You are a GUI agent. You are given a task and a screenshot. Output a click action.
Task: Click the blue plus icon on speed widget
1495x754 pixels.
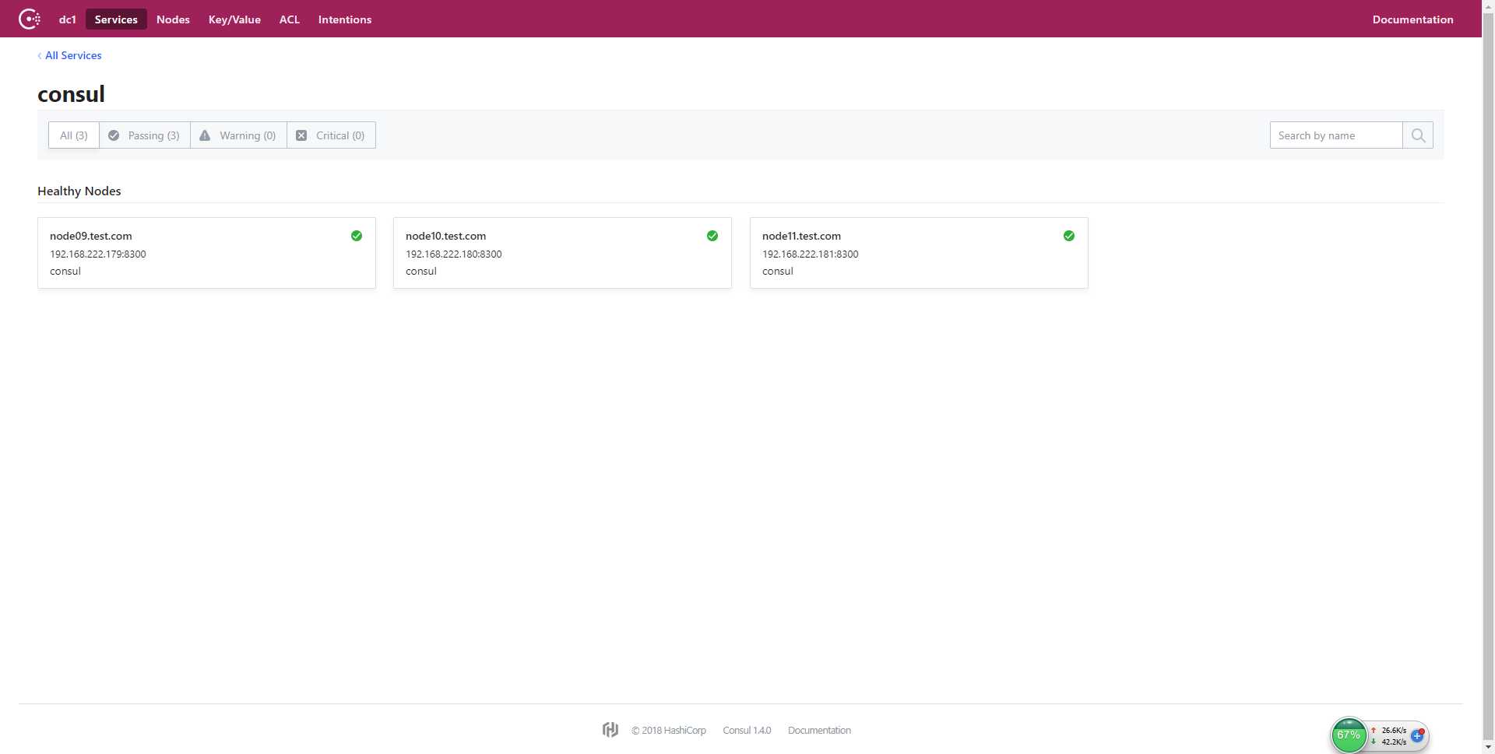pyautogui.click(x=1417, y=735)
